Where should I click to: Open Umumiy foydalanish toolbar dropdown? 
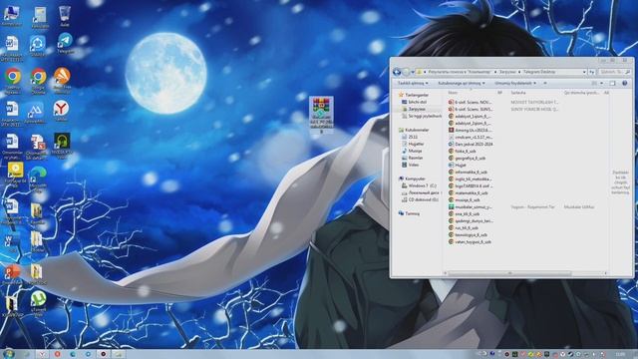pyautogui.click(x=515, y=83)
